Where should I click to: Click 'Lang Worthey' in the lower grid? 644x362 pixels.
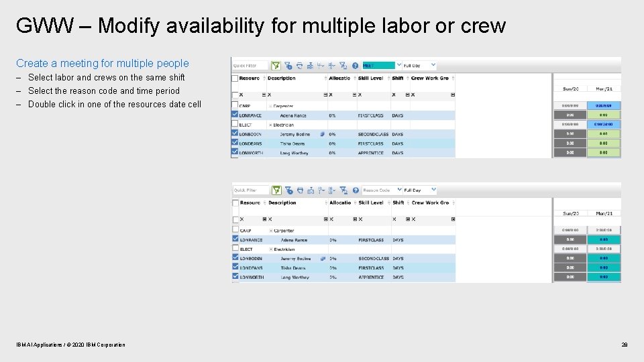(295, 278)
